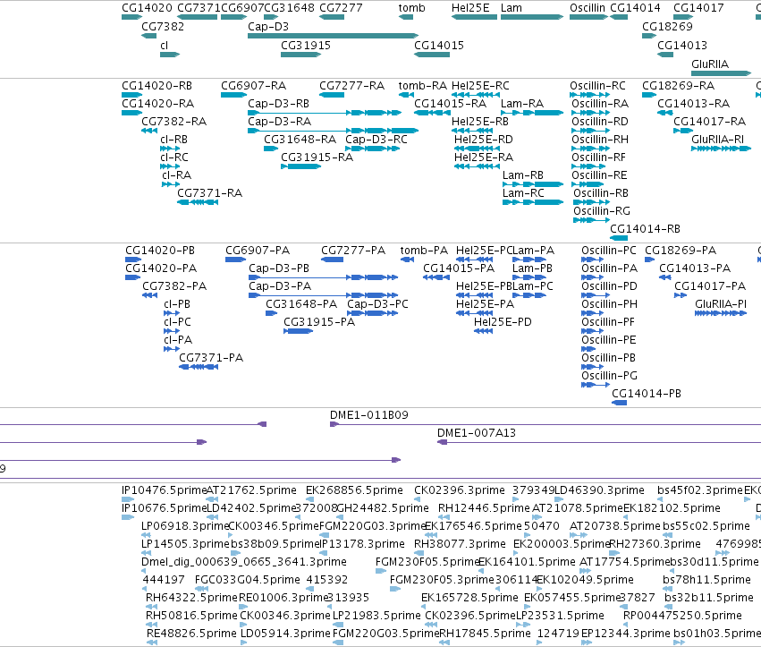This screenshot has height=647, width=761.
Task: Select BAC clone DME1-011B09 label
Action: tap(368, 415)
